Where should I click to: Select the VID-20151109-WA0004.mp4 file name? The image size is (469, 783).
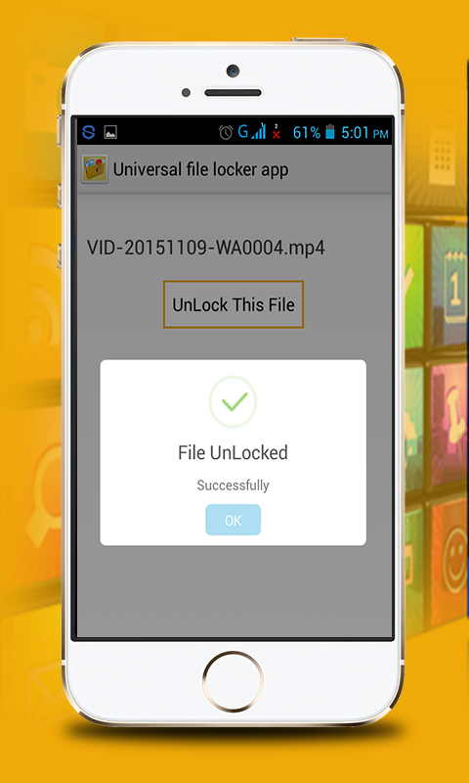(206, 248)
